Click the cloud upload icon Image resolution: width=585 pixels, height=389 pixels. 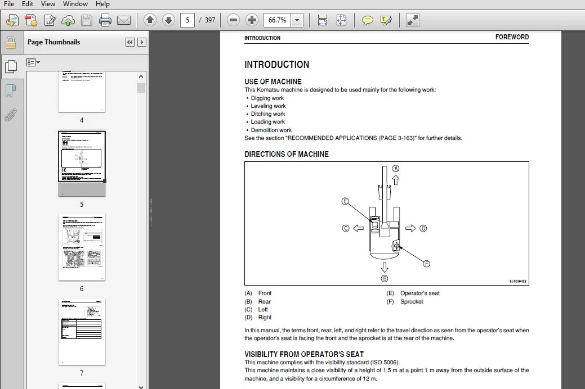click(68, 20)
